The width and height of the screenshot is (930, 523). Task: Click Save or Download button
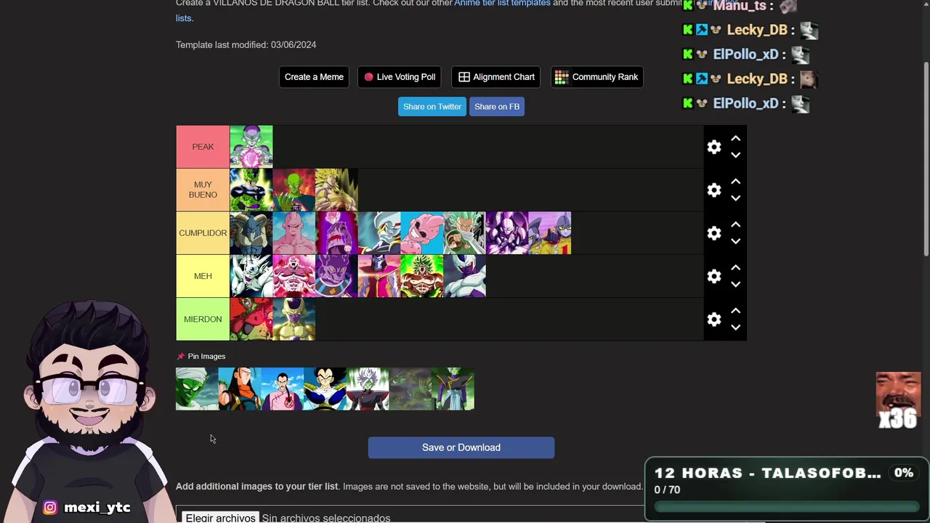(461, 447)
